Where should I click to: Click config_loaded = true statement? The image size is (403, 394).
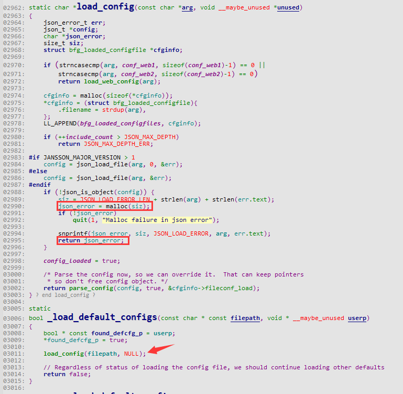pyautogui.click(x=82, y=261)
